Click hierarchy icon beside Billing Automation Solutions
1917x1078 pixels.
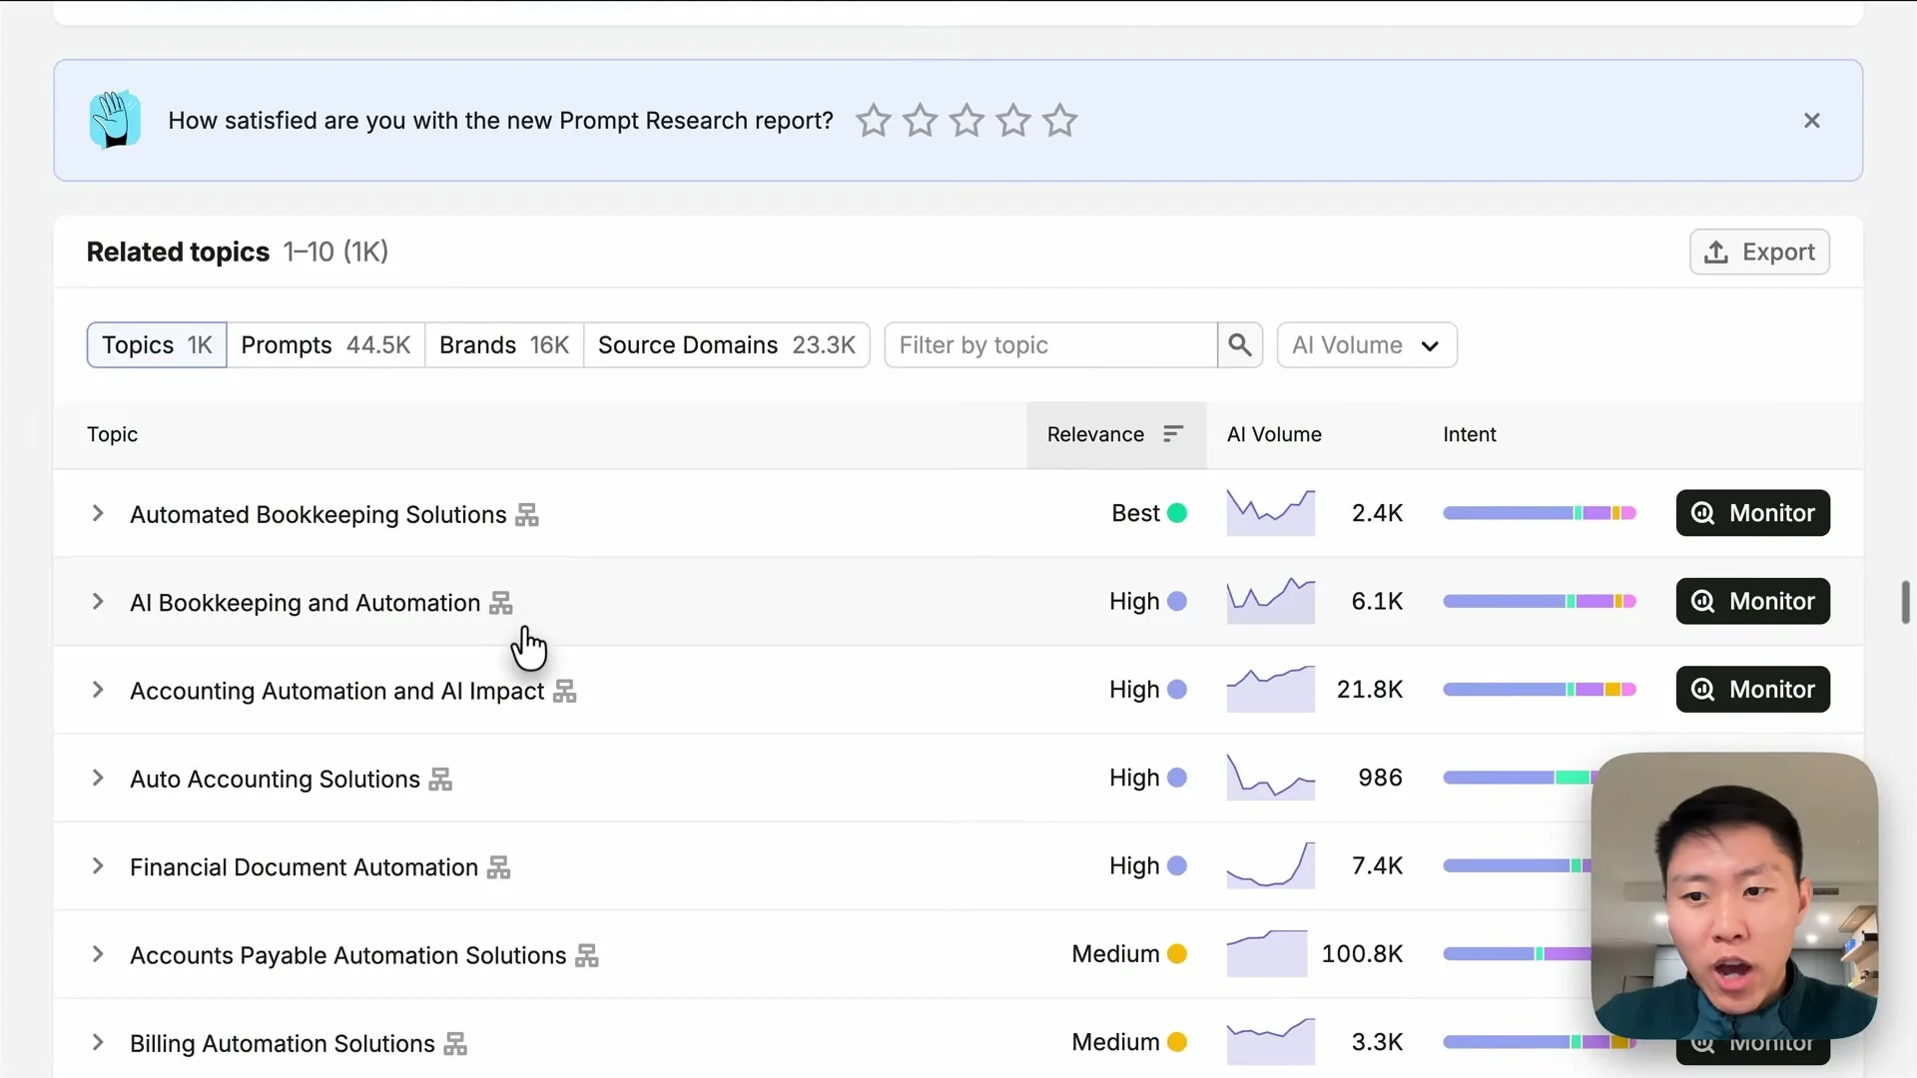tap(455, 1044)
